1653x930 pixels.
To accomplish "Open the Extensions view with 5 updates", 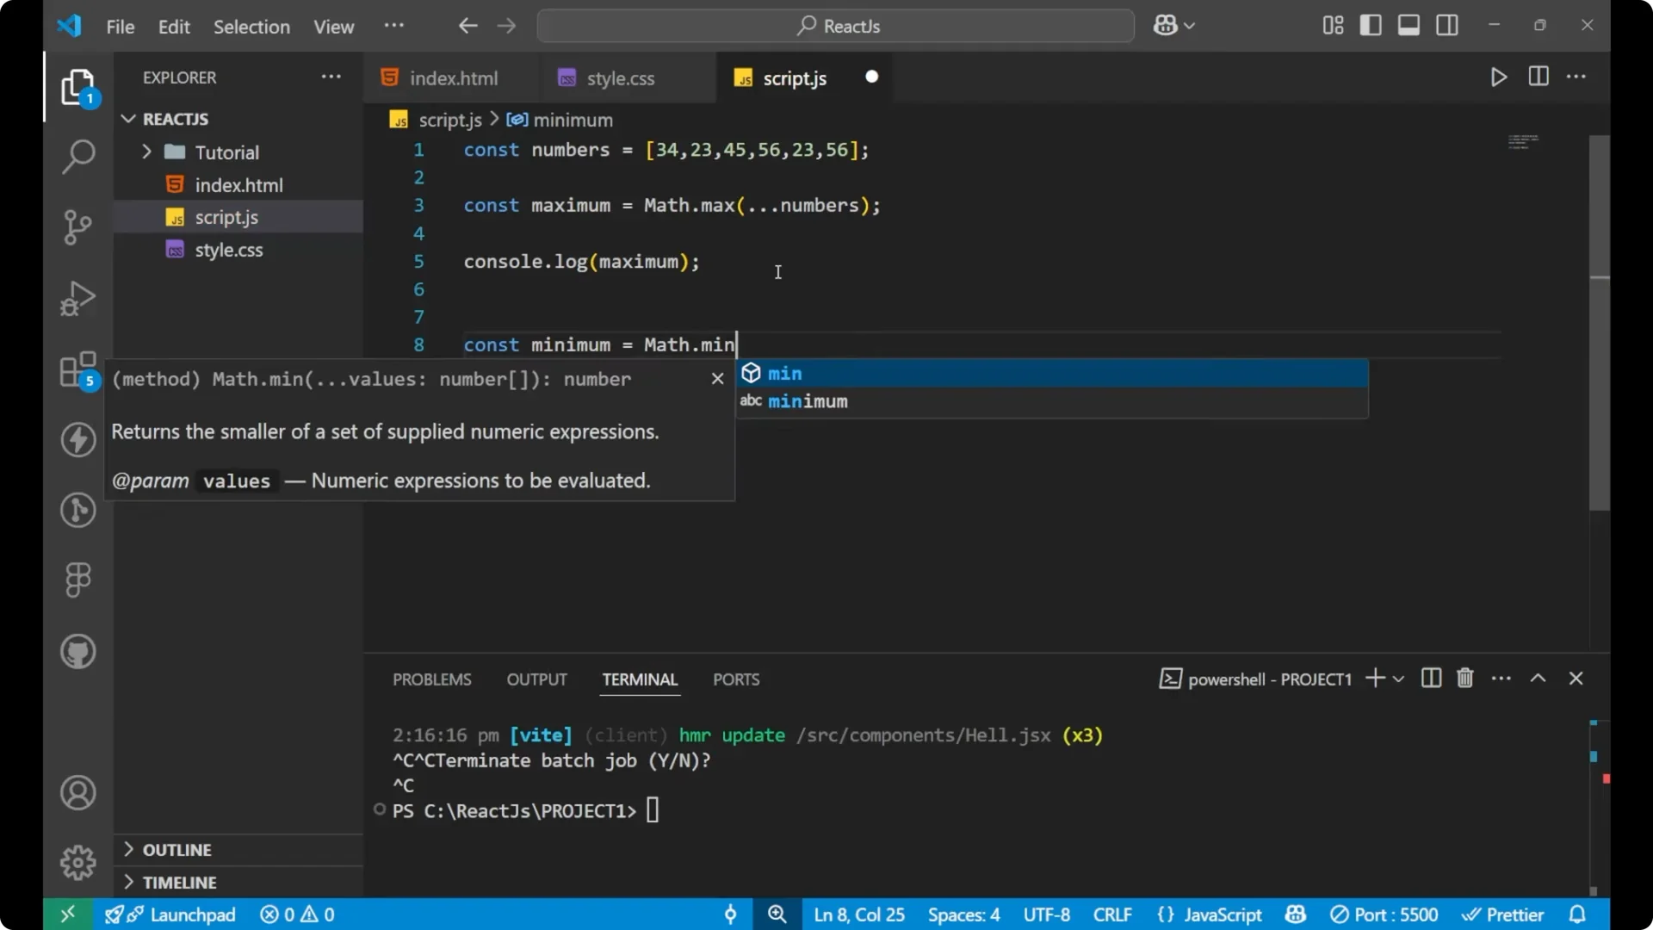I will [x=77, y=370].
